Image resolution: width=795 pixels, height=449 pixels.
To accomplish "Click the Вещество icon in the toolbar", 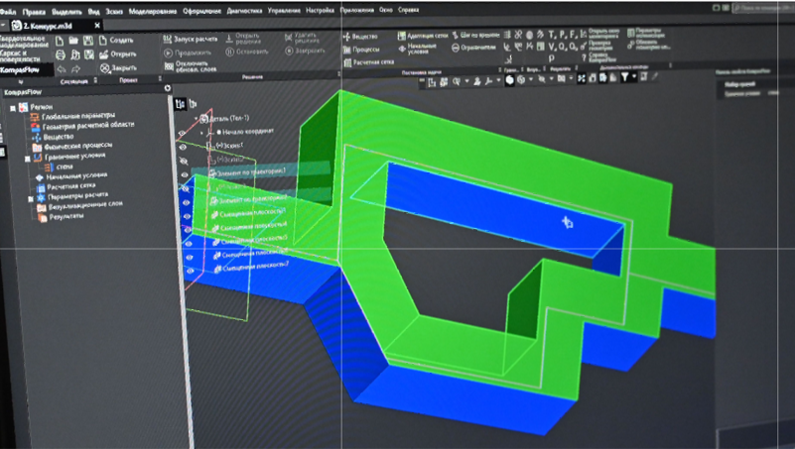I will coord(346,36).
